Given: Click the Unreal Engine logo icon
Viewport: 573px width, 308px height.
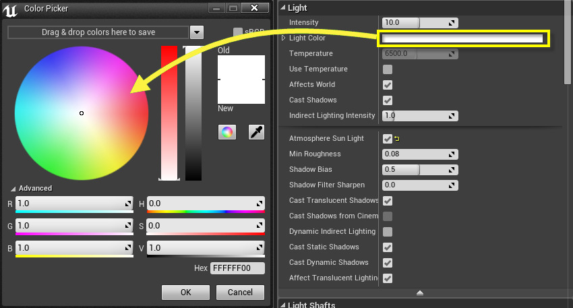Looking at the screenshot, I should tap(10, 9).
